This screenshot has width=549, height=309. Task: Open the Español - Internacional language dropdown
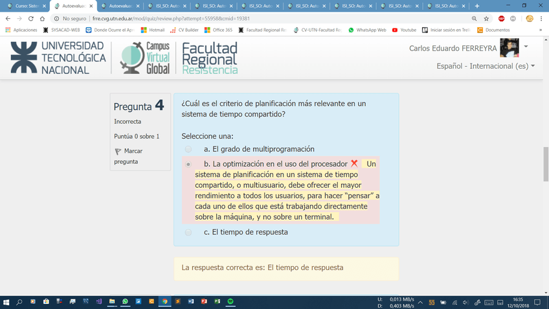tap(486, 66)
